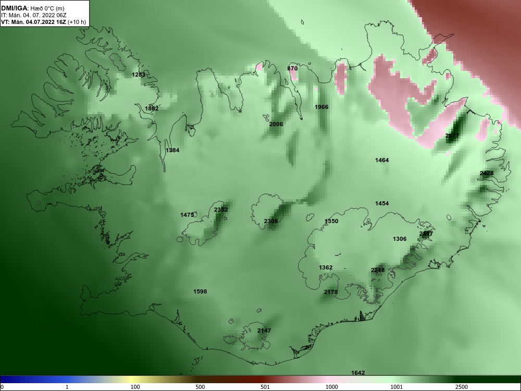The width and height of the screenshot is (521, 391).
Task: Click the 2308 value label
Action: click(x=271, y=221)
